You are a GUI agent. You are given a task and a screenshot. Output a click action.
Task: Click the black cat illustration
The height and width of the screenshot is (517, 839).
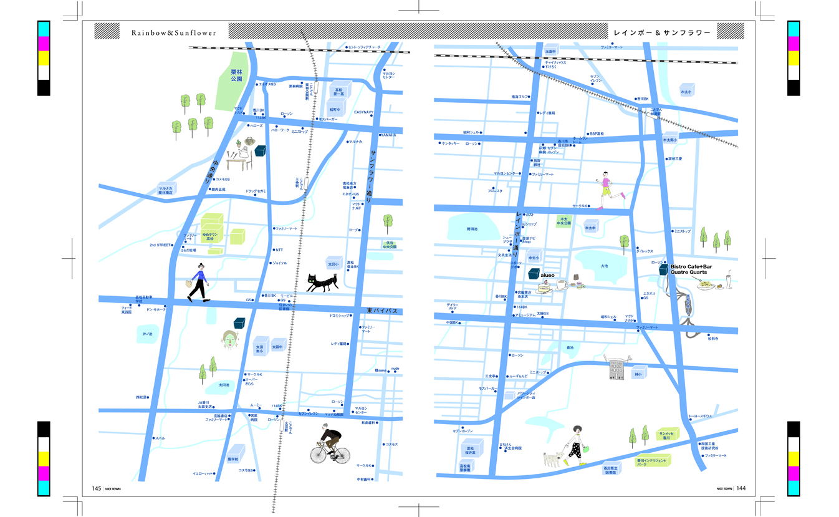(322, 282)
